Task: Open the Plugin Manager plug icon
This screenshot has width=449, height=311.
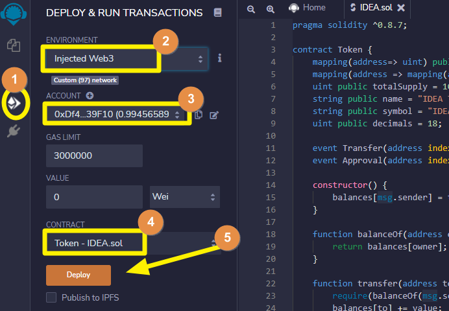Action: coord(14,131)
